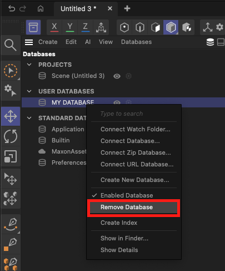Add a new tab with plus button
225x271 pixels.
pyautogui.click(x=127, y=8)
